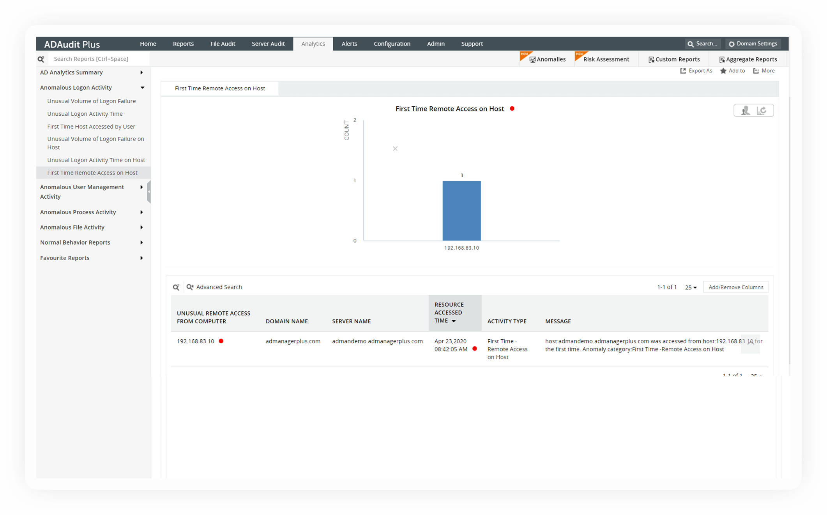Open the More options icon
Viewport: 827px width, 515px height.
point(756,71)
